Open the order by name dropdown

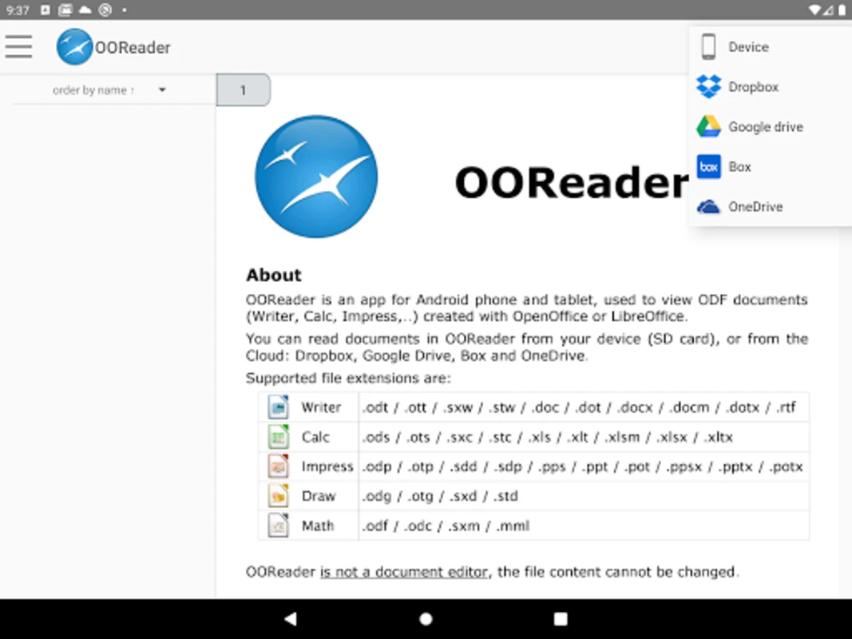[109, 90]
